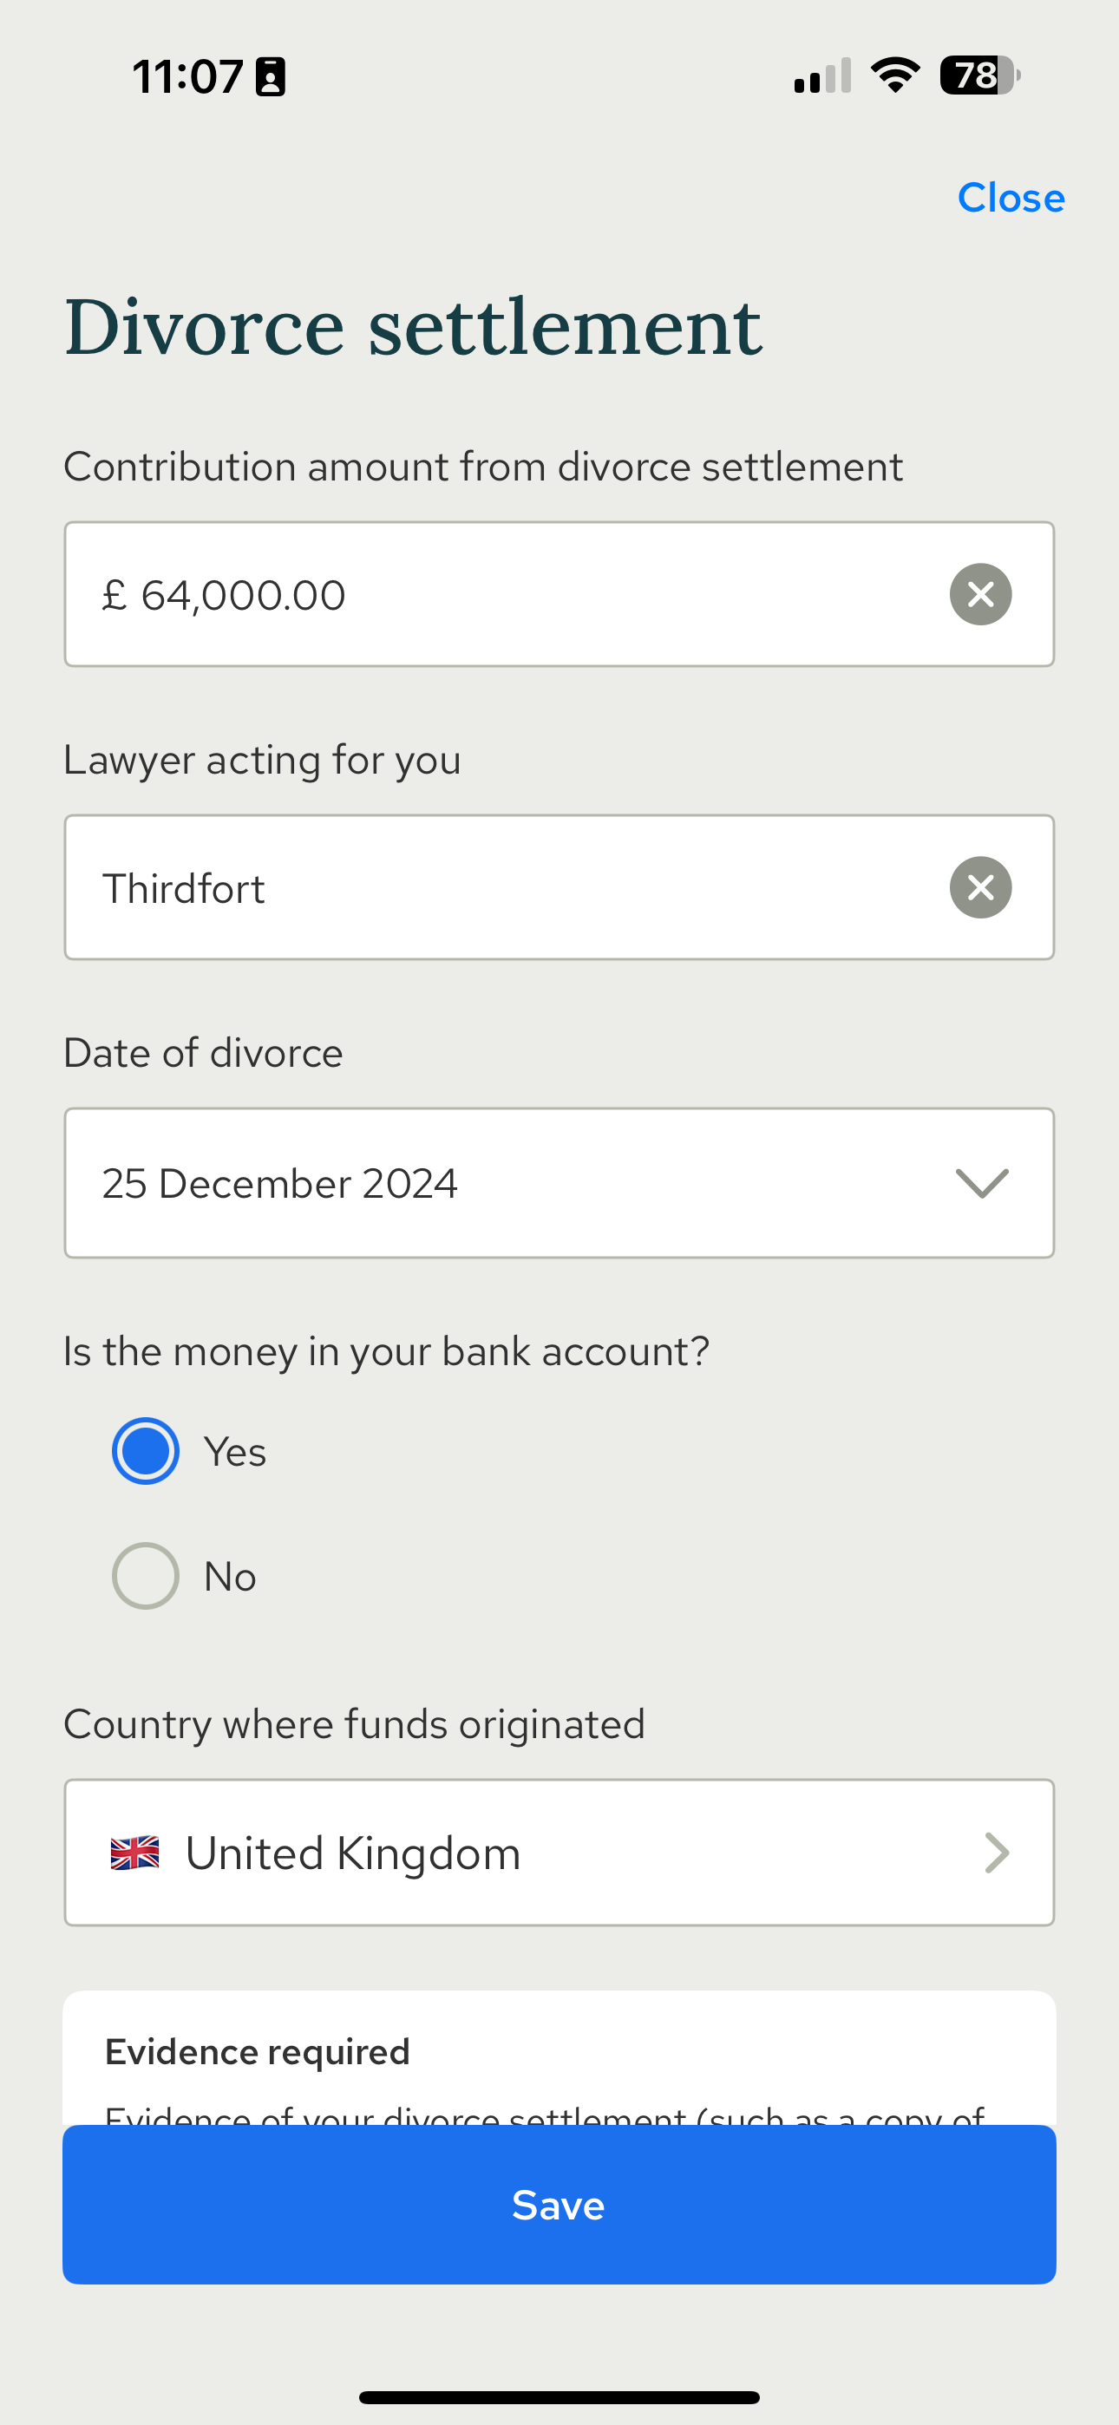Expand the country selector chevron
This screenshot has width=1119, height=2425.
(997, 1853)
